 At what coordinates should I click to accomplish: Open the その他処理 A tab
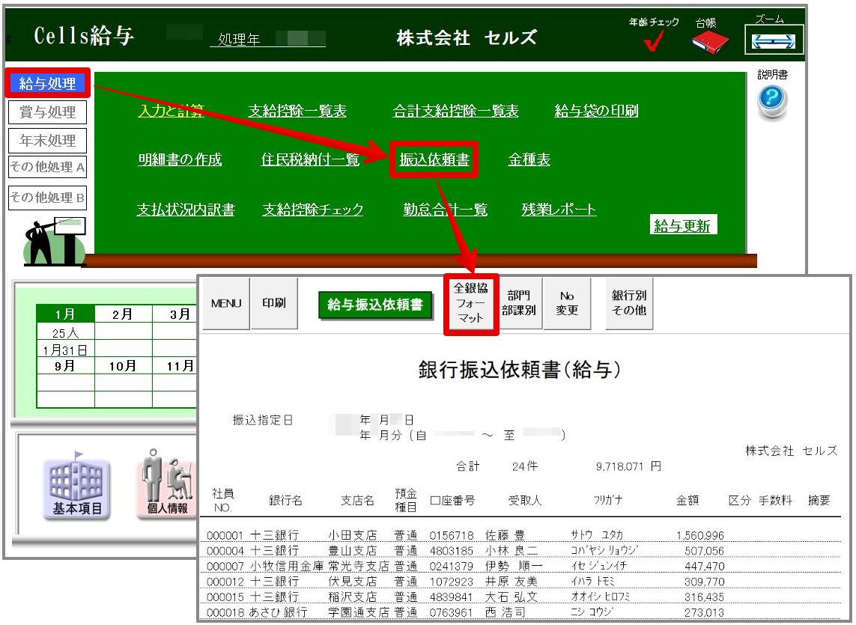[48, 168]
